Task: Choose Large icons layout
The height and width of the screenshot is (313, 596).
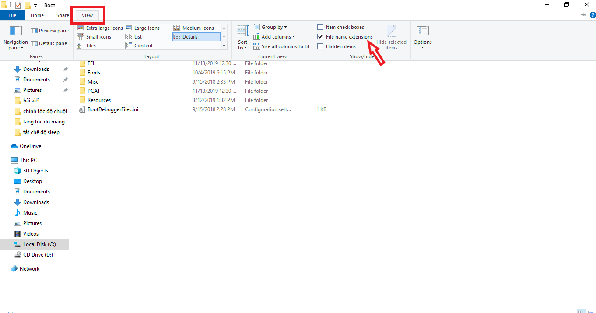Action: [x=143, y=28]
